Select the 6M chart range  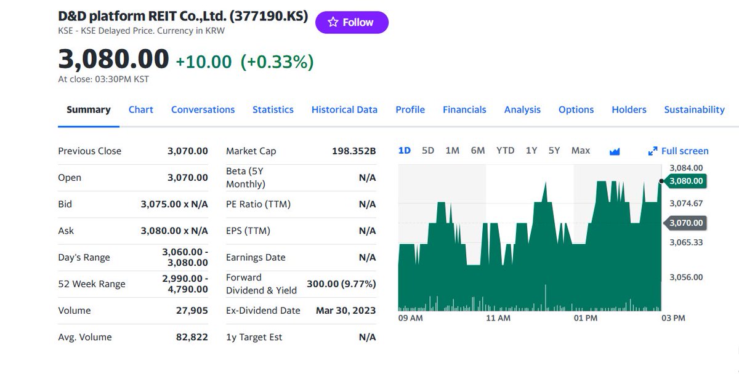pos(478,151)
